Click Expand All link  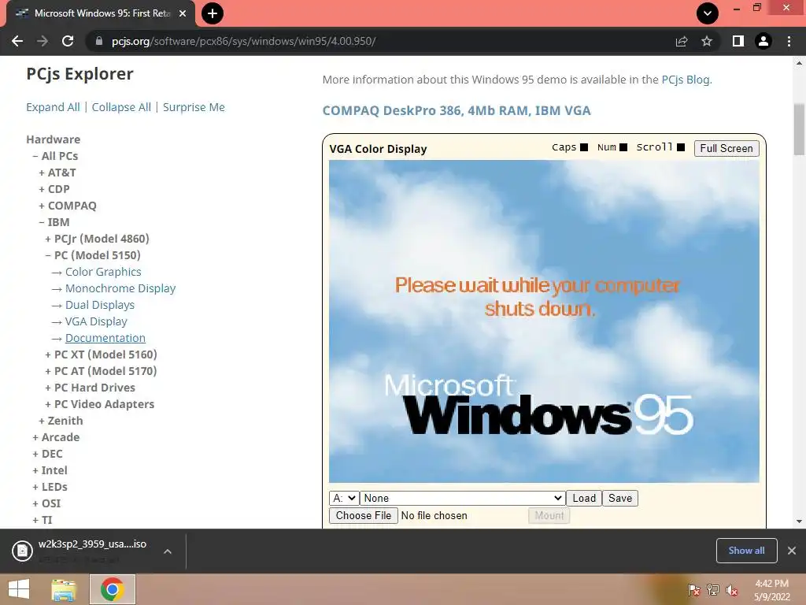(53, 107)
